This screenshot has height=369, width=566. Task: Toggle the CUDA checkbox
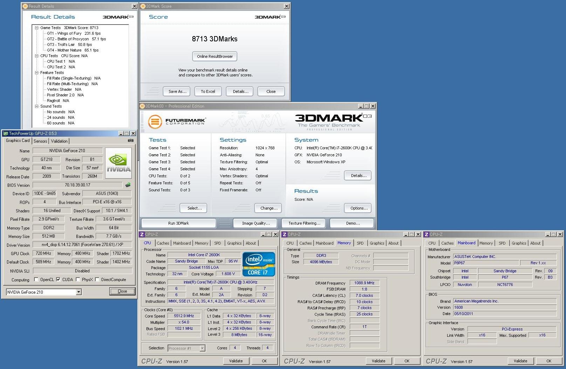pyautogui.click(x=58, y=279)
